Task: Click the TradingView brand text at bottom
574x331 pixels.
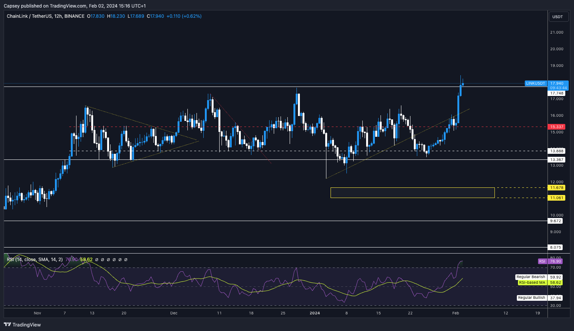Action: click(x=27, y=325)
